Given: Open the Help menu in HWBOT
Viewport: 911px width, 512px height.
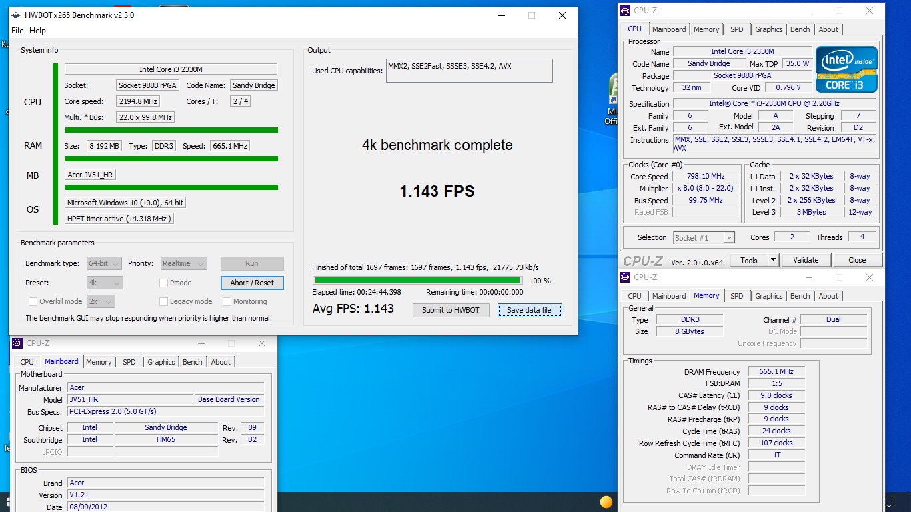Looking at the screenshot, I should 38,31.
